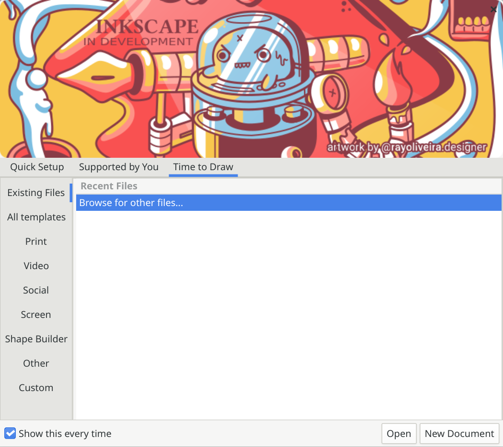Viewport: 503px width, 447px height.
Task: Open the Shape Builder category
Action: click(36, 339)
